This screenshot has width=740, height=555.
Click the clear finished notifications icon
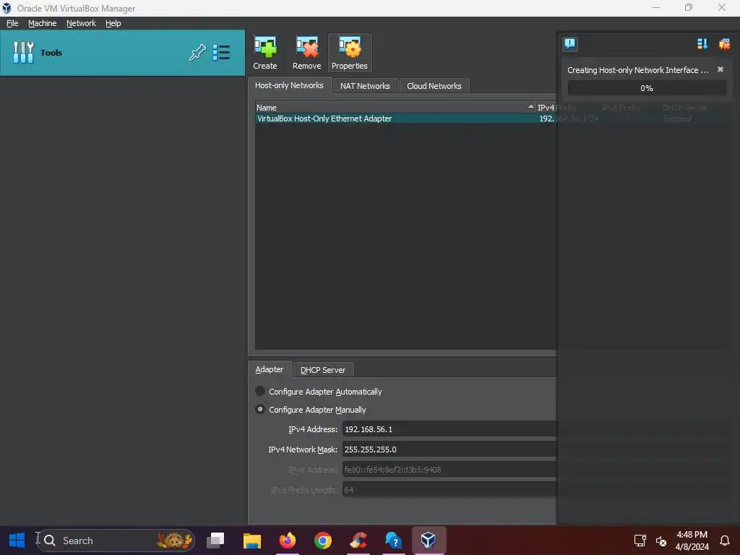pos(724,44)
